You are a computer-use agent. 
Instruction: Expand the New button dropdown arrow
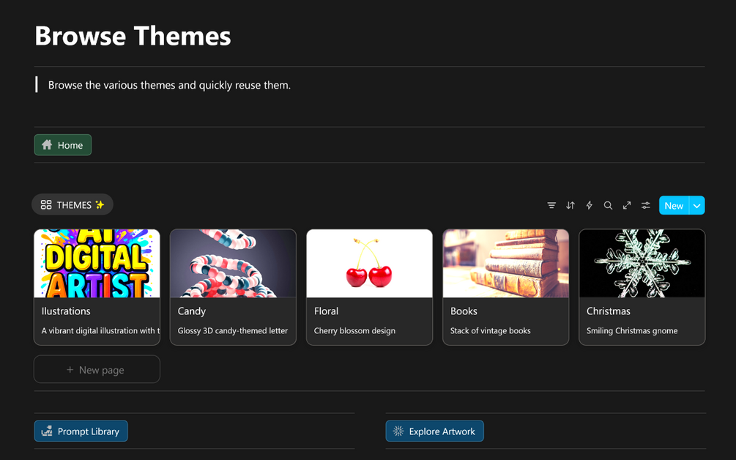point(697,206)
